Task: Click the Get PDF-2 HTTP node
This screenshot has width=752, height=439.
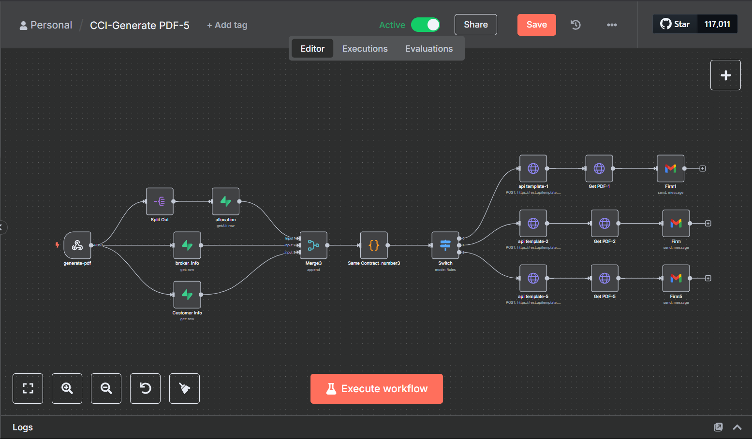Action: (x=605, y=224)
